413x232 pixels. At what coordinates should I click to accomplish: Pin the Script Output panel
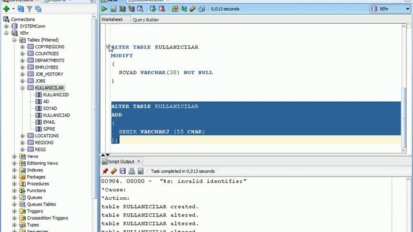[105, 171]
